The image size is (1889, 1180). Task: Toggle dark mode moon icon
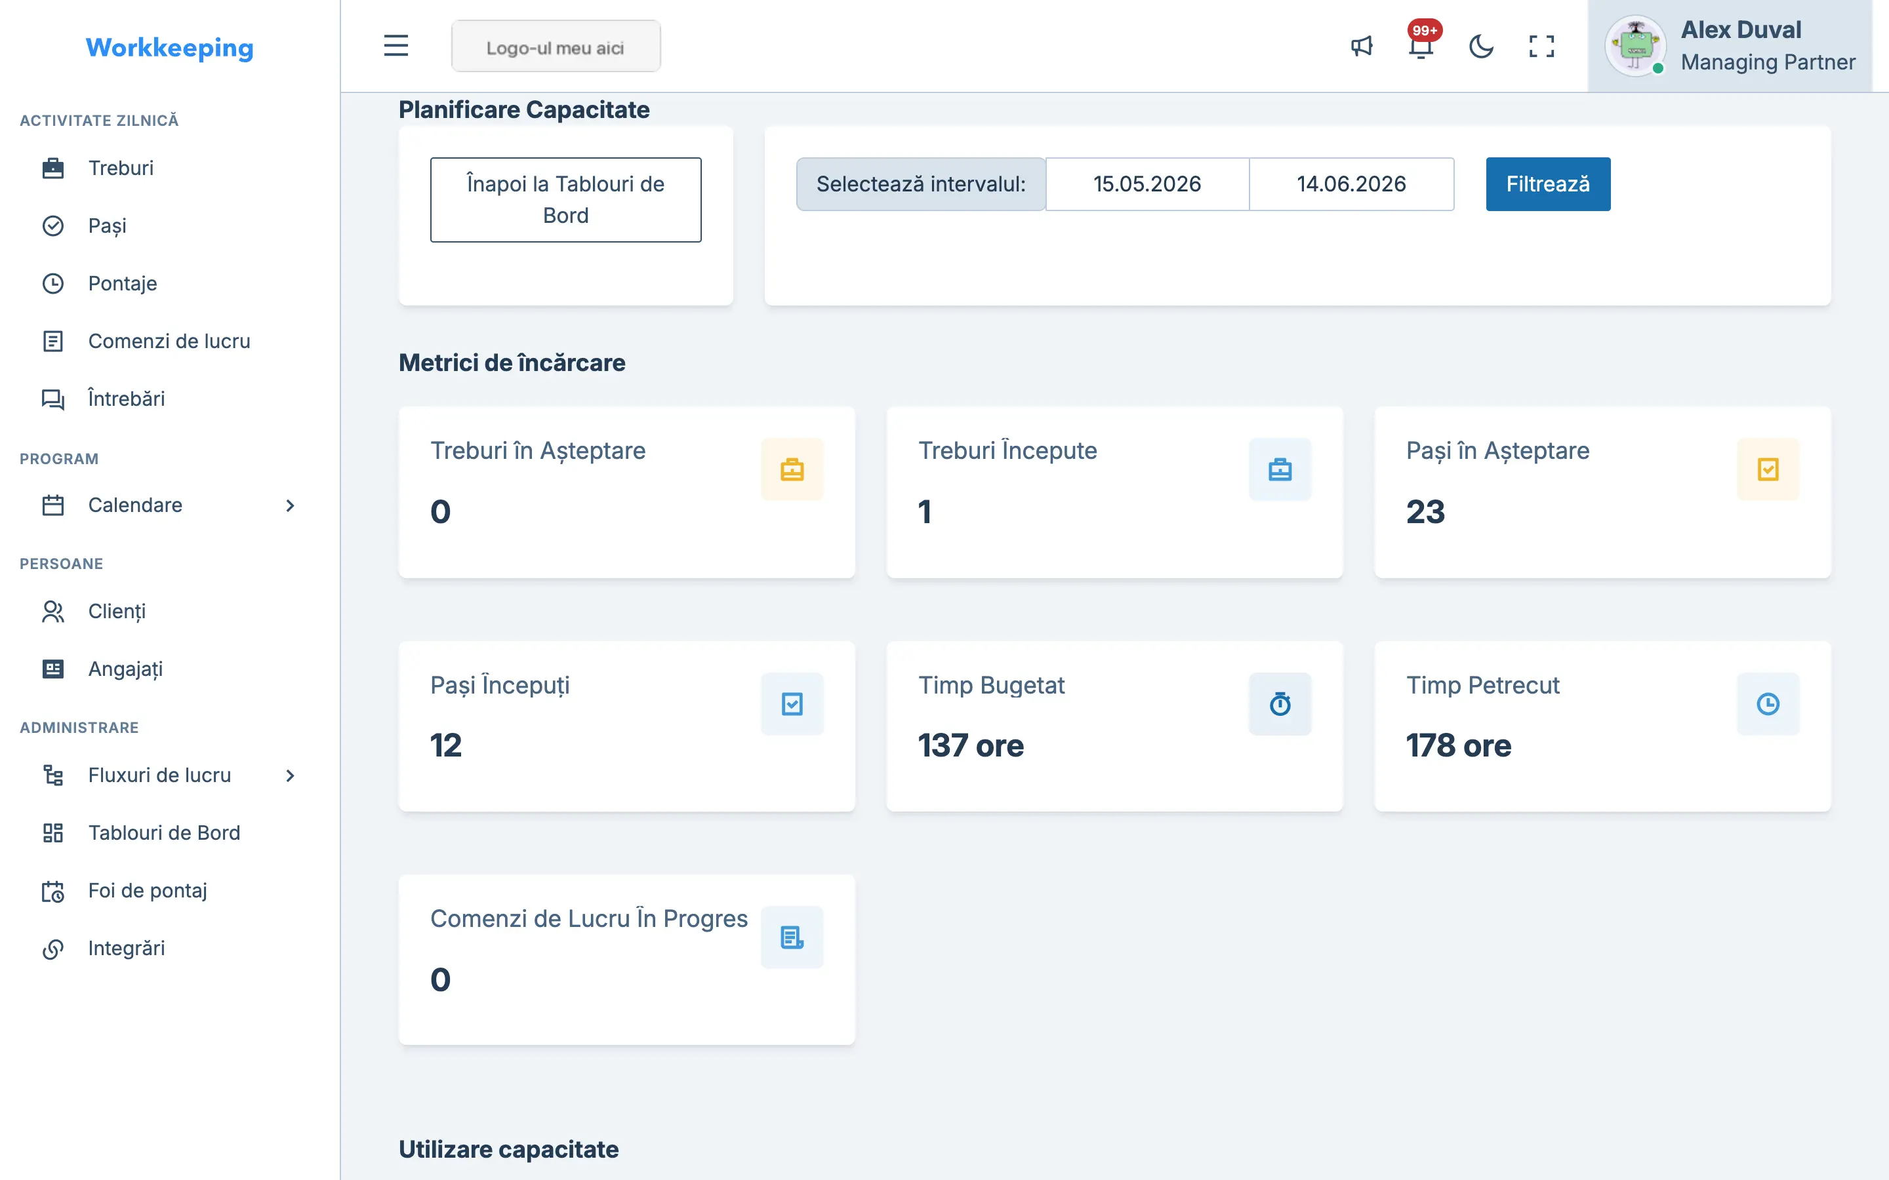(x=1481, y=46)
